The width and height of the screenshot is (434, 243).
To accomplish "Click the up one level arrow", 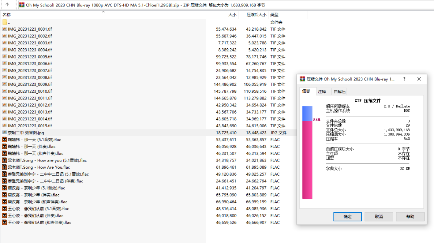I will (x=7, y=5).
